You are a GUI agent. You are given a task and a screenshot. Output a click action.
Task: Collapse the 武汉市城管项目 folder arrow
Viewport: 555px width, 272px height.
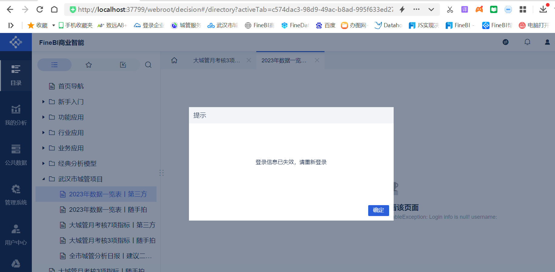coord(43,179)
